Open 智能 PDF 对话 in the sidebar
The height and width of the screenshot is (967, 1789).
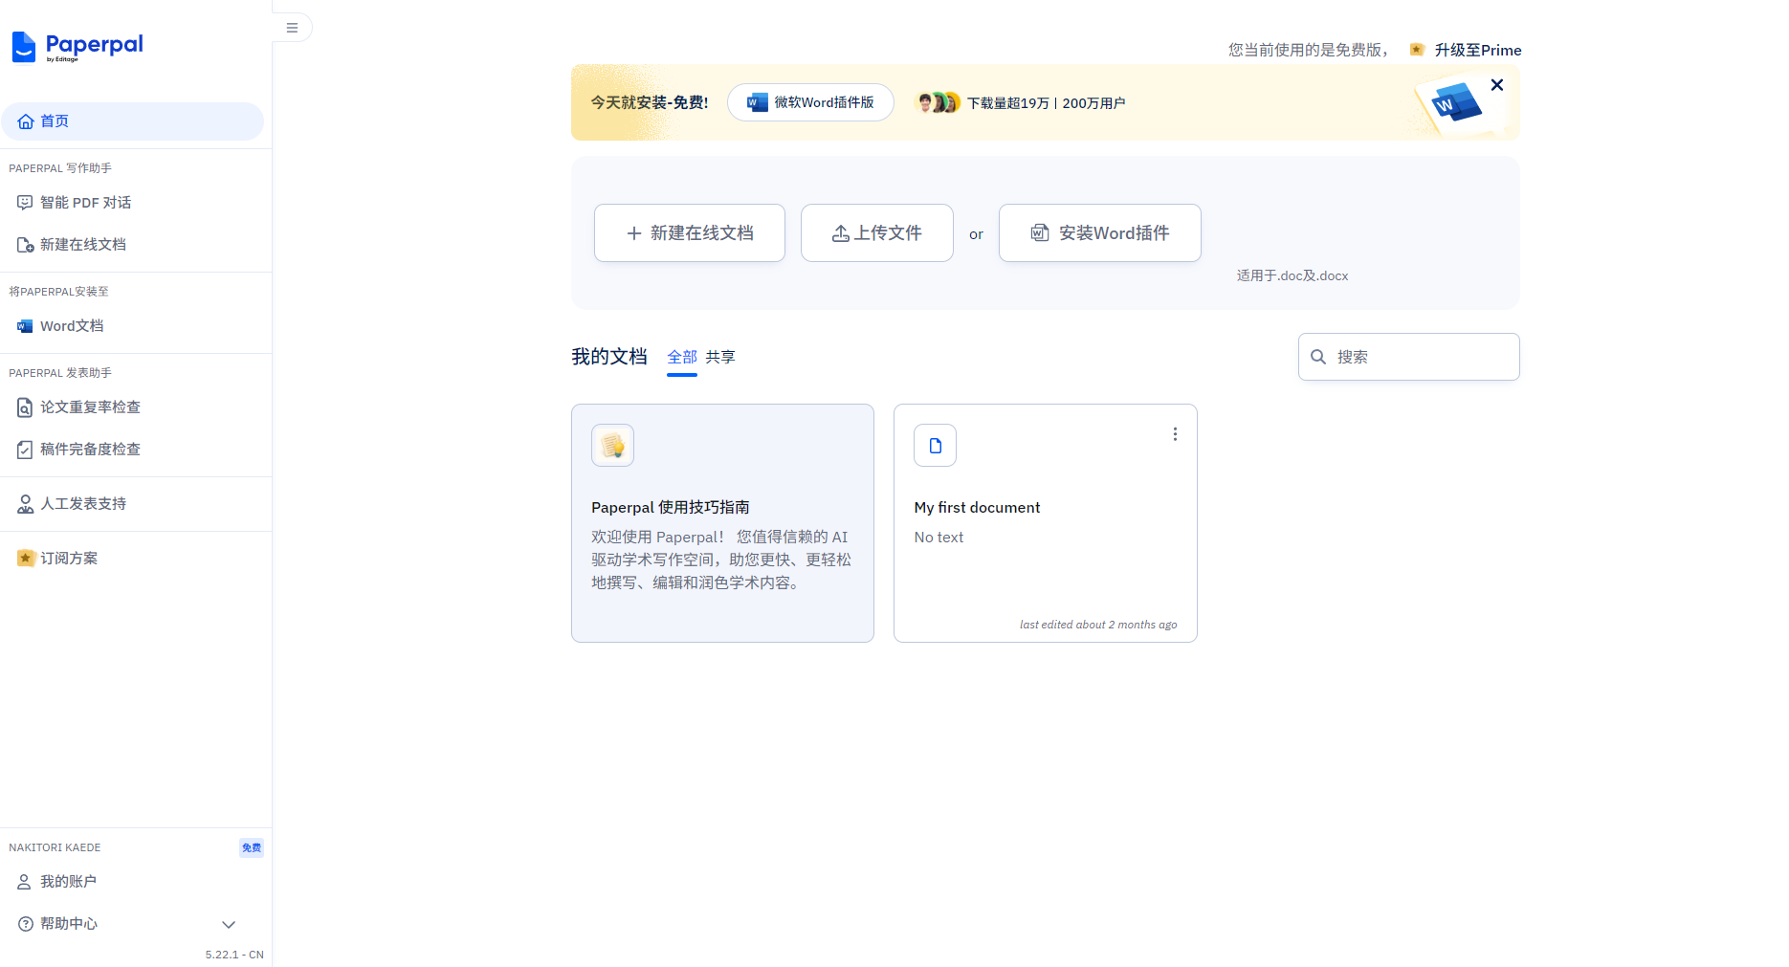(x=132, y=203)
